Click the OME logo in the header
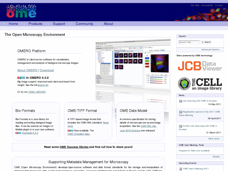This screenshot has width=228, height=171. (21, 11)
